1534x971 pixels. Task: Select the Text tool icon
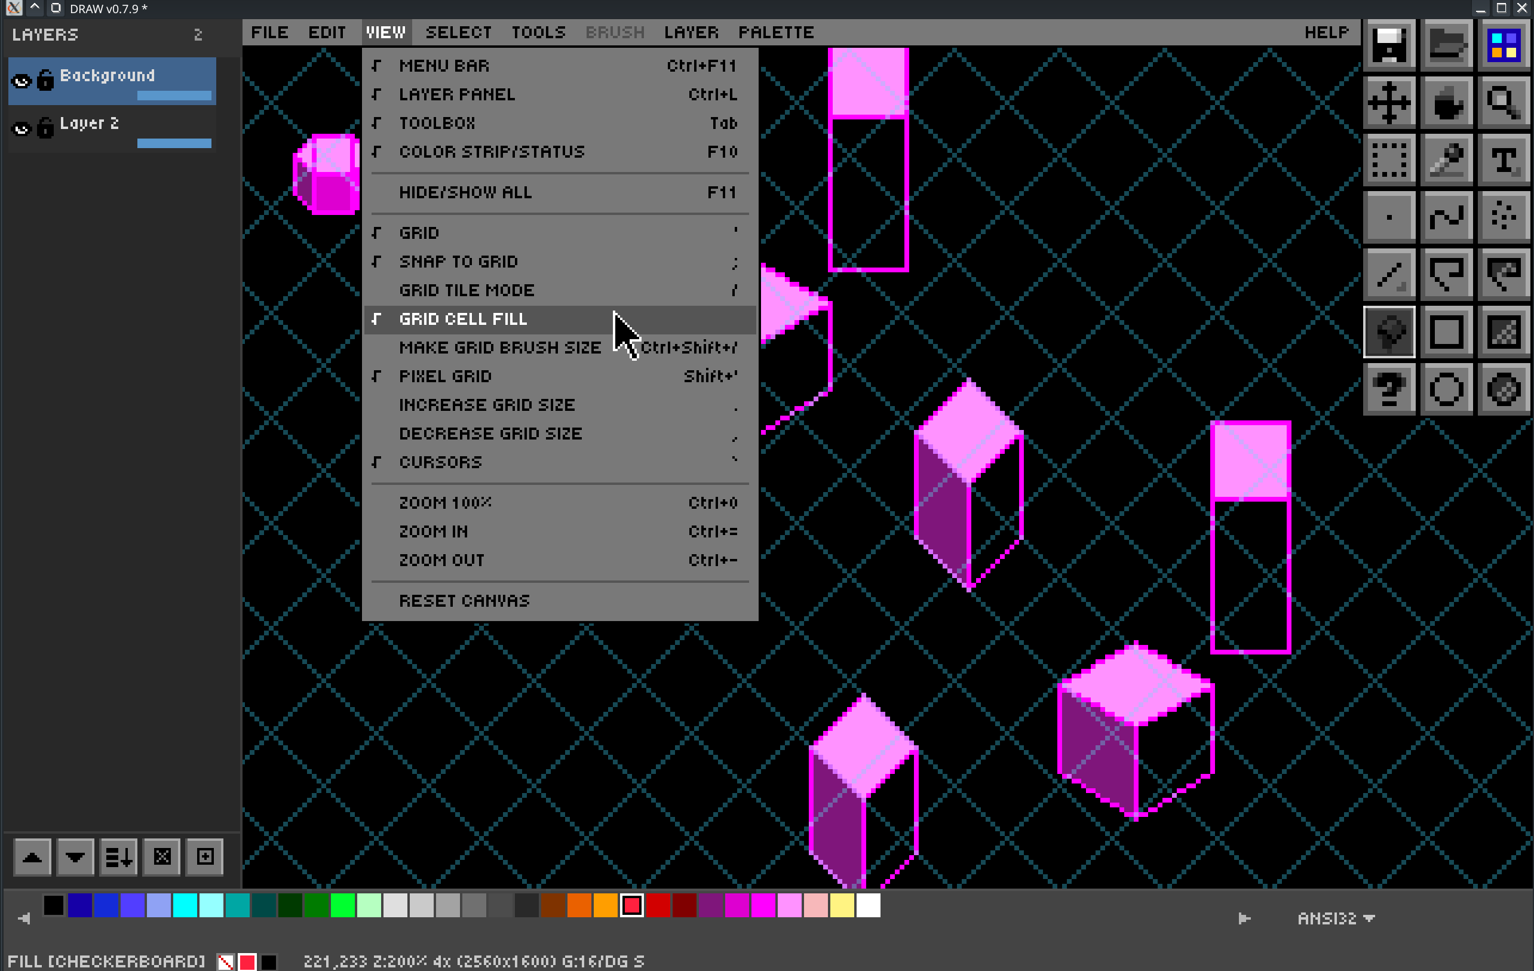1504,159
